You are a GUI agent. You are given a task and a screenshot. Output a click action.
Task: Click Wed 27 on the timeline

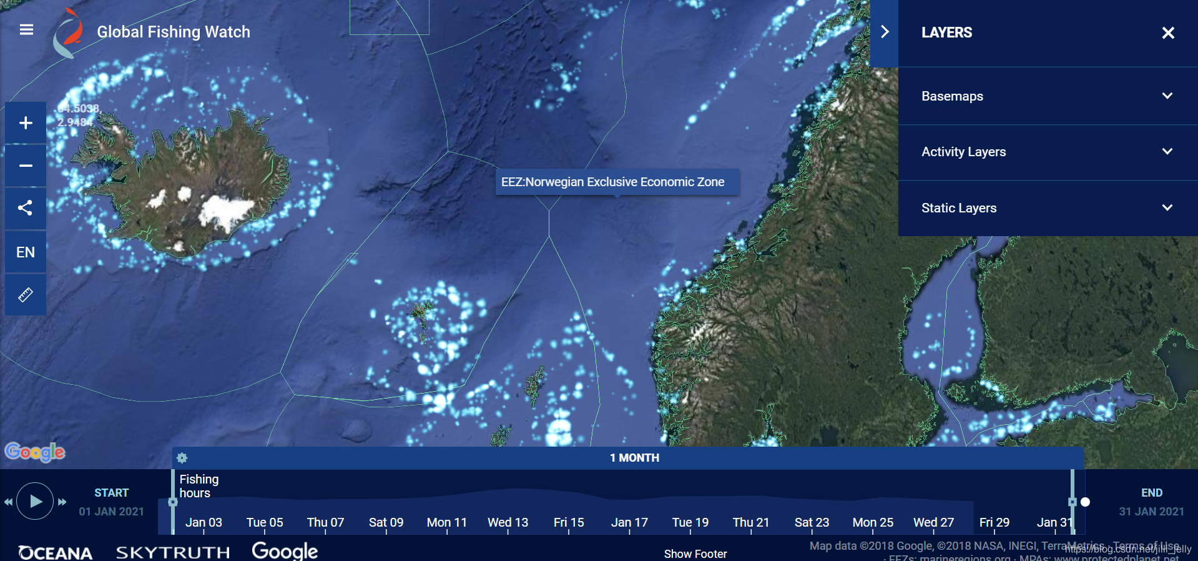click(x=933, y=522)
